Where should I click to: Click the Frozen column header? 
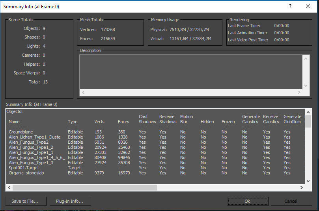point(228,122)
